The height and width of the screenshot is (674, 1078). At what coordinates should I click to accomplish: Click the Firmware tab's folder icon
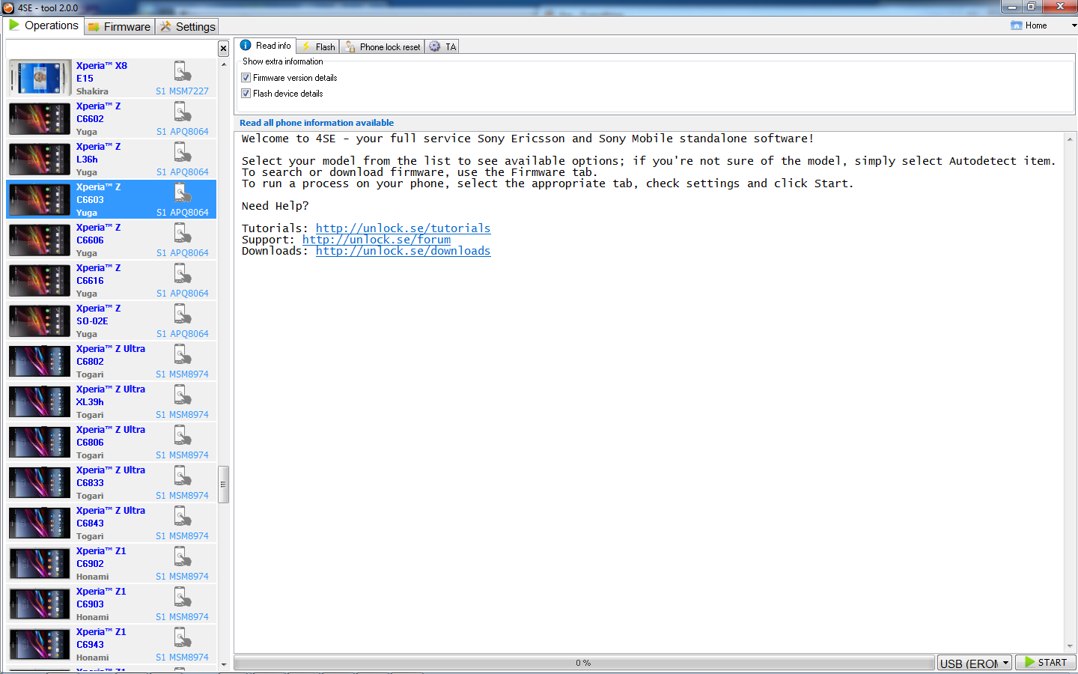point(94,27)
